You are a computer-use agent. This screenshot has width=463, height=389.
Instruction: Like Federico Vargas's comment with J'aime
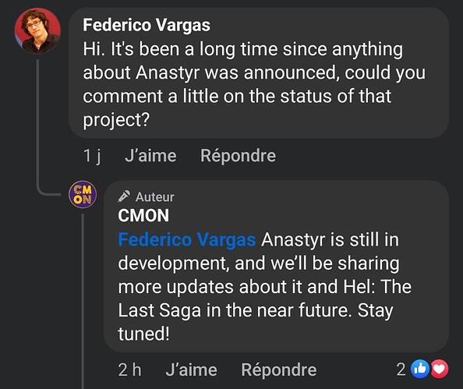(150, 156)
